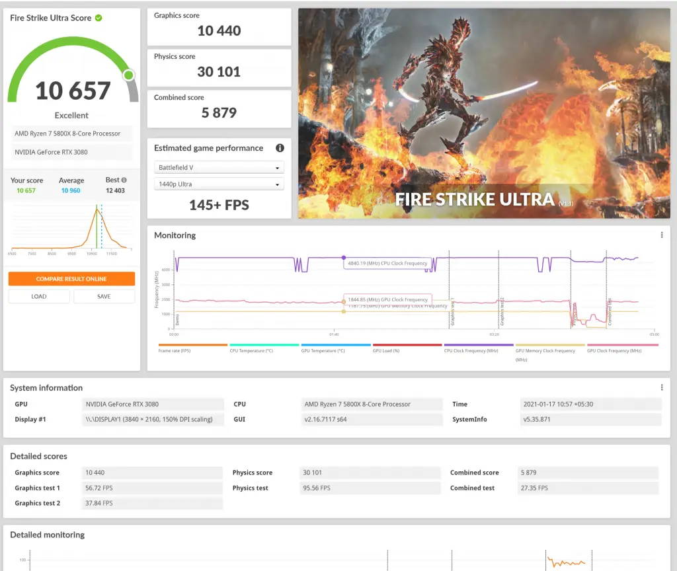Click AMD Ryzen 7 5800X label under score
Screen dimensions: 677x571
pos(71,133)
